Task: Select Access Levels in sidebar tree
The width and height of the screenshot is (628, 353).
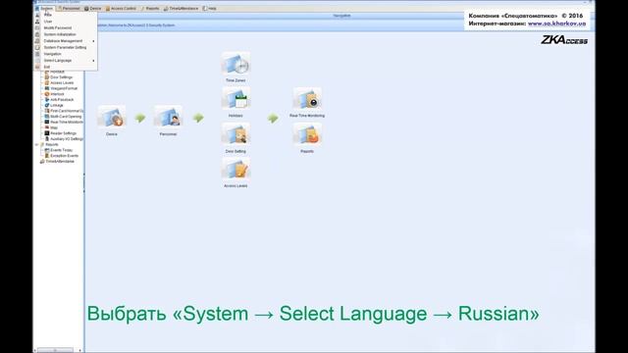Action: click(x=62, y=82)
